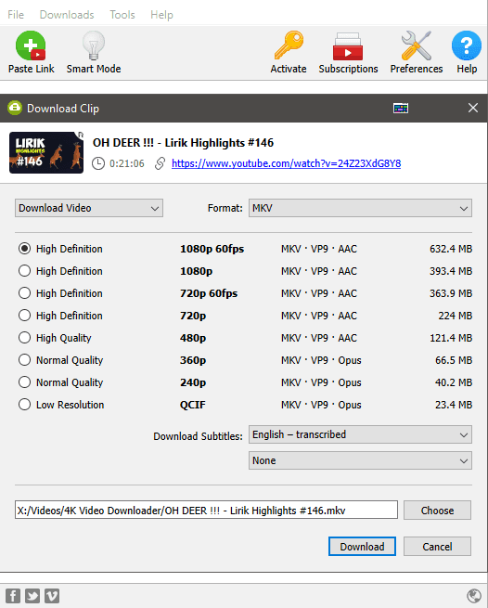Open the Help menu in menu bar
The width and height of the screenshot is (488, 608).
tap(161, 15)
